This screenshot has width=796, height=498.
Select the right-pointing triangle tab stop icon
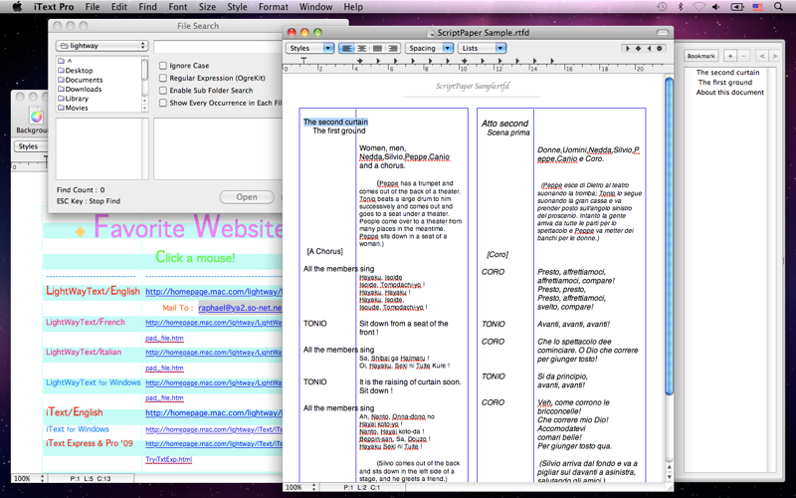[628, 48]
